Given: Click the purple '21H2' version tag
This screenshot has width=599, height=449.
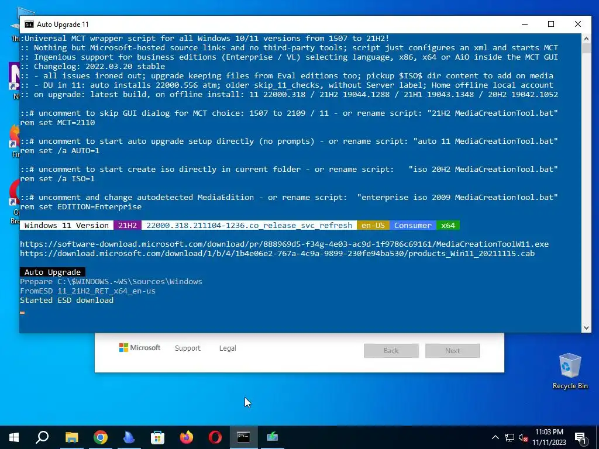Looking at the screenshot, I should pyautogui.click(x=127, y=225).
